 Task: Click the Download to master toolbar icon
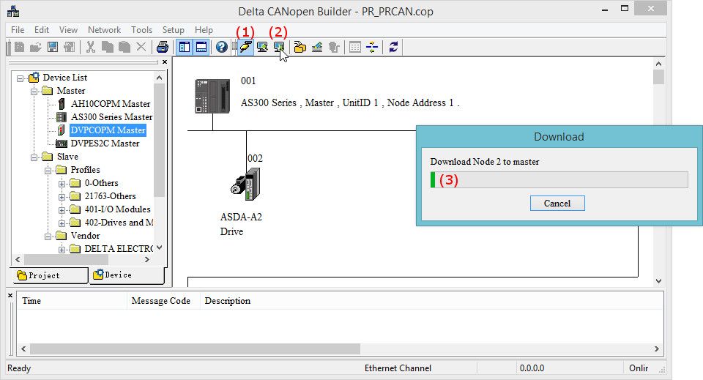pos(278,47)
